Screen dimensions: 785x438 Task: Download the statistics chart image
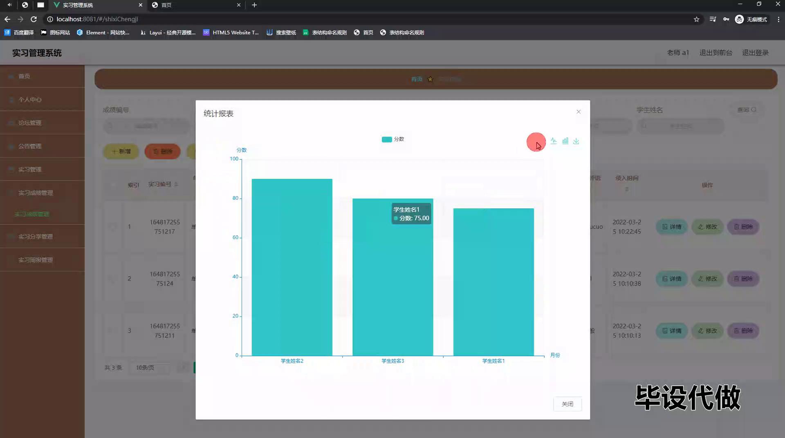[x=576, y=141]
